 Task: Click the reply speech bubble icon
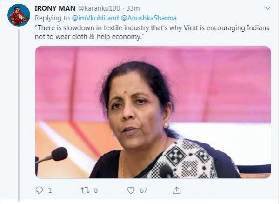pyautogui.click(x=39, y=190)
